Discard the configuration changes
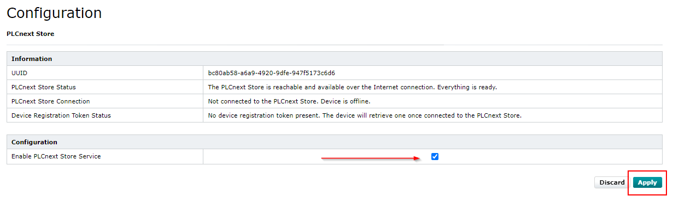 tap(612, 182)
